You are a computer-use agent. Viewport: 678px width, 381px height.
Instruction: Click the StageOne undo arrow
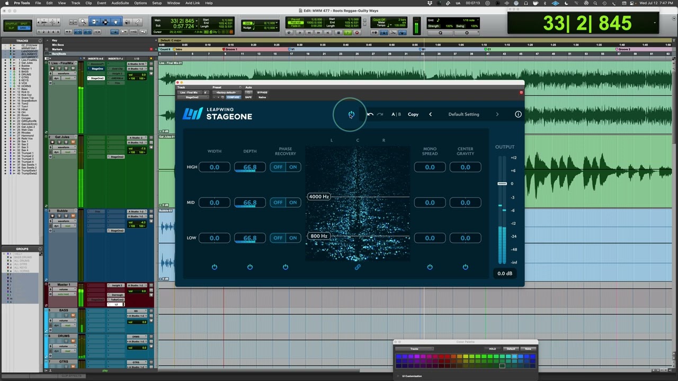point(370,114)
